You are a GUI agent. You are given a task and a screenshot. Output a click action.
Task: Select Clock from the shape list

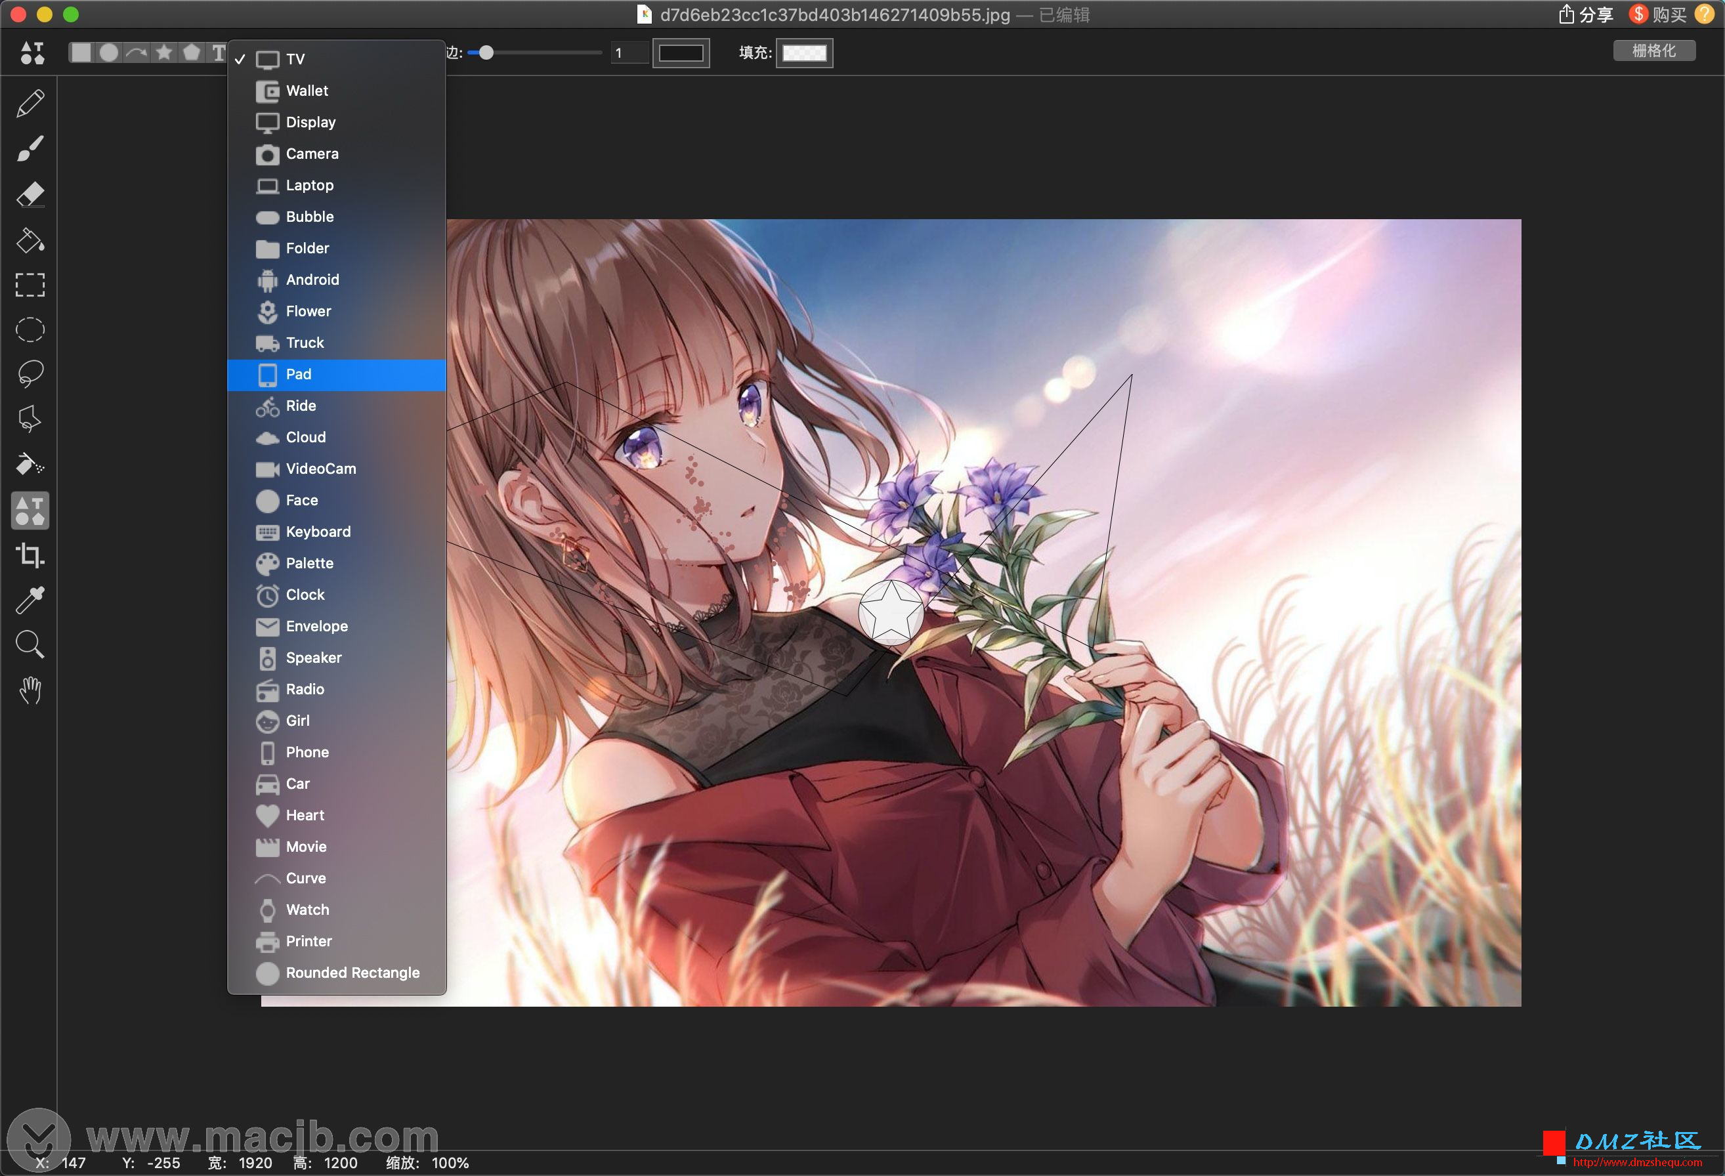pos(336,595)
